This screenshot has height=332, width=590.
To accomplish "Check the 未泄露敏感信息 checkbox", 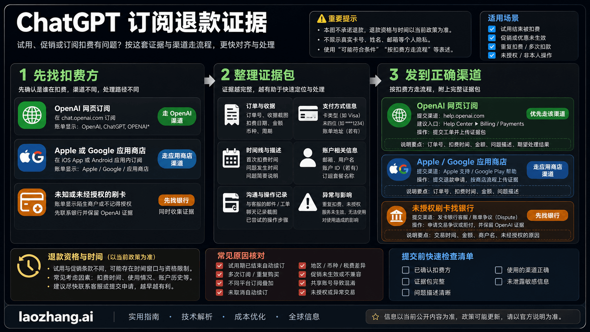I will (x=499, y=282).
